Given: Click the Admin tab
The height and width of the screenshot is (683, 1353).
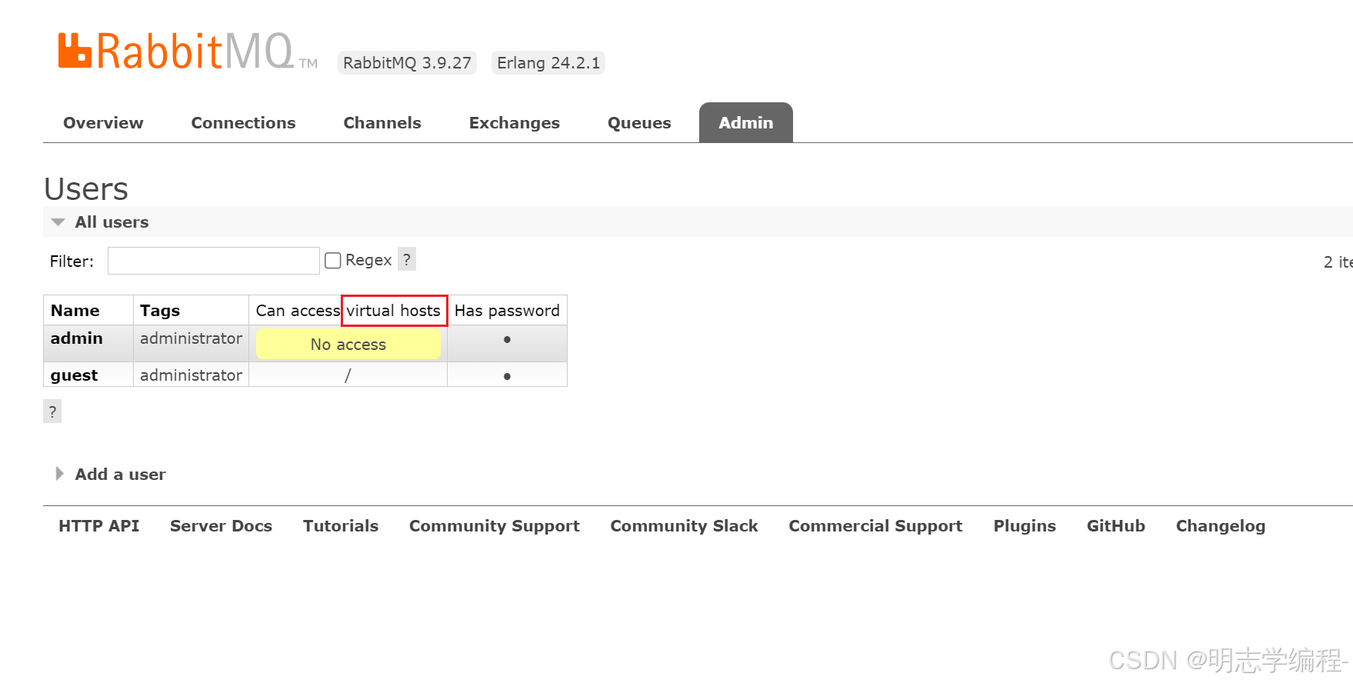Looking at the screenshot, I should 746,123.
